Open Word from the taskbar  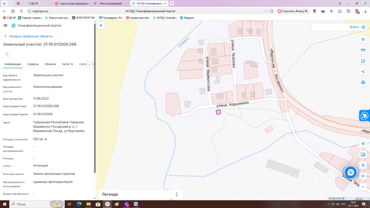[136, 204]
